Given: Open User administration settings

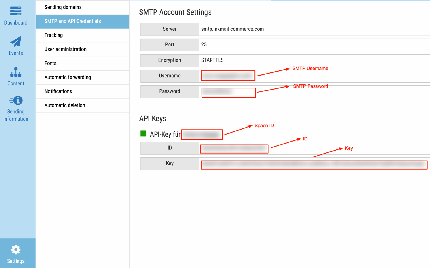Looking at the screenshot, I should [83, 49].
